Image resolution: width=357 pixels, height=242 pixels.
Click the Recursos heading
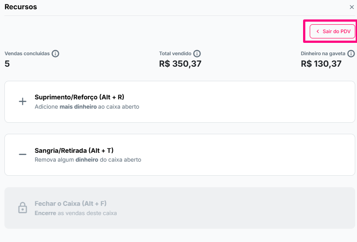21,7
